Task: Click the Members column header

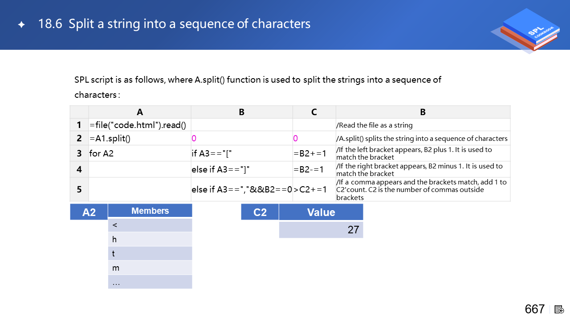Action: pos(150,211)
